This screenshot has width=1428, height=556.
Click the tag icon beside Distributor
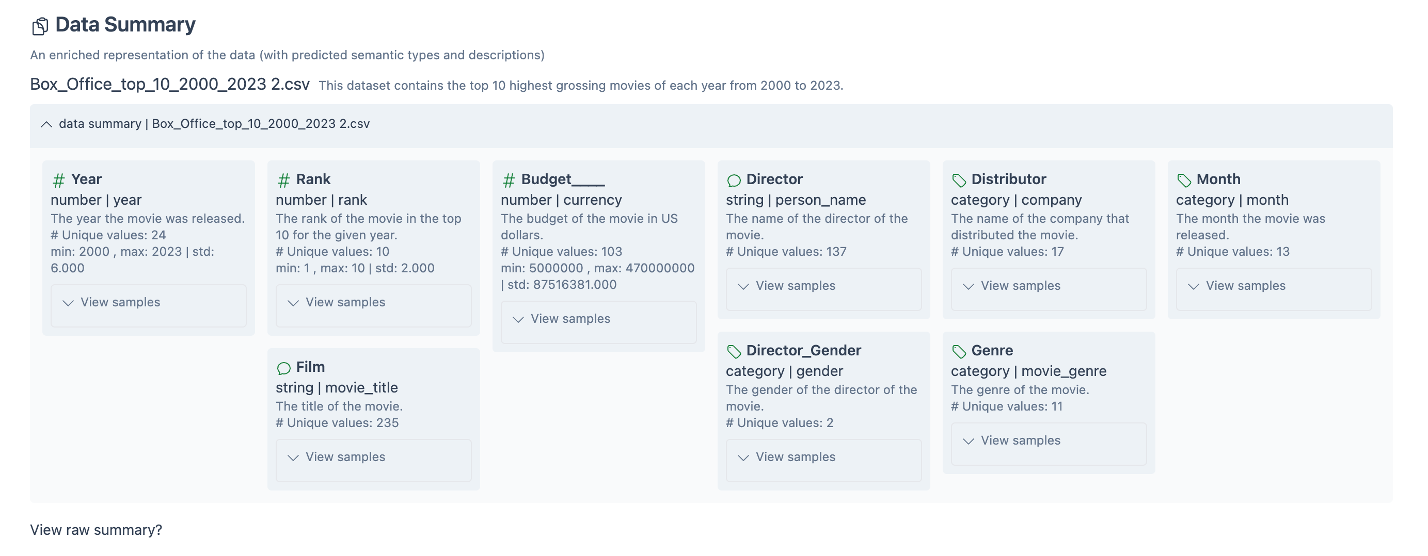coord(959,180)
